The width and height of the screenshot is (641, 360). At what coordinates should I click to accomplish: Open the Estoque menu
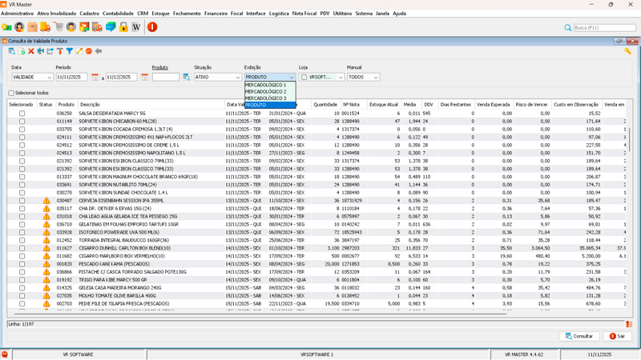[x=160, y=14]
